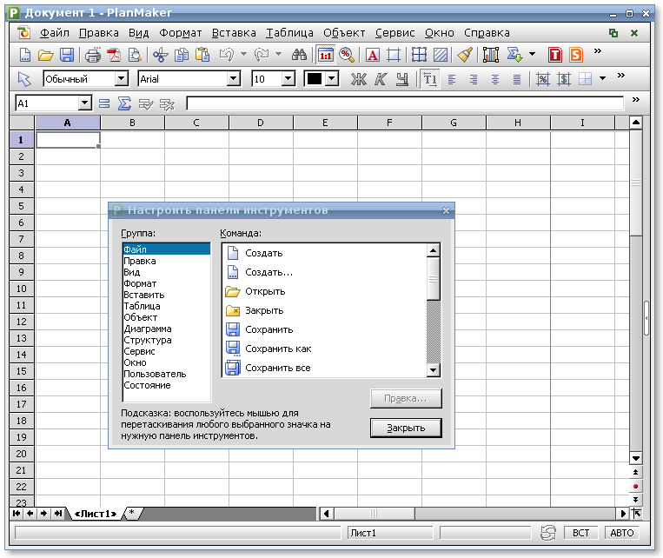Toggle left text alignment
Image resolution: width=663 pixels, height=558 pixels.
pos(452,79)
